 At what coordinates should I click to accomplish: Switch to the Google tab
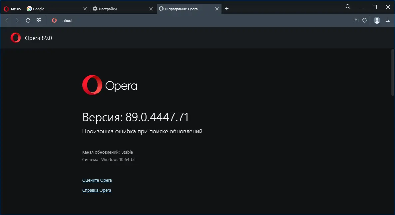pos(57,9)
